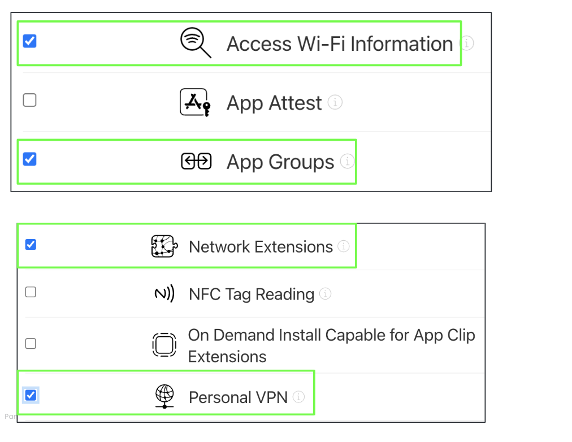Enable the App Attest checkbox
572x442 pixels.
point(29,101)
